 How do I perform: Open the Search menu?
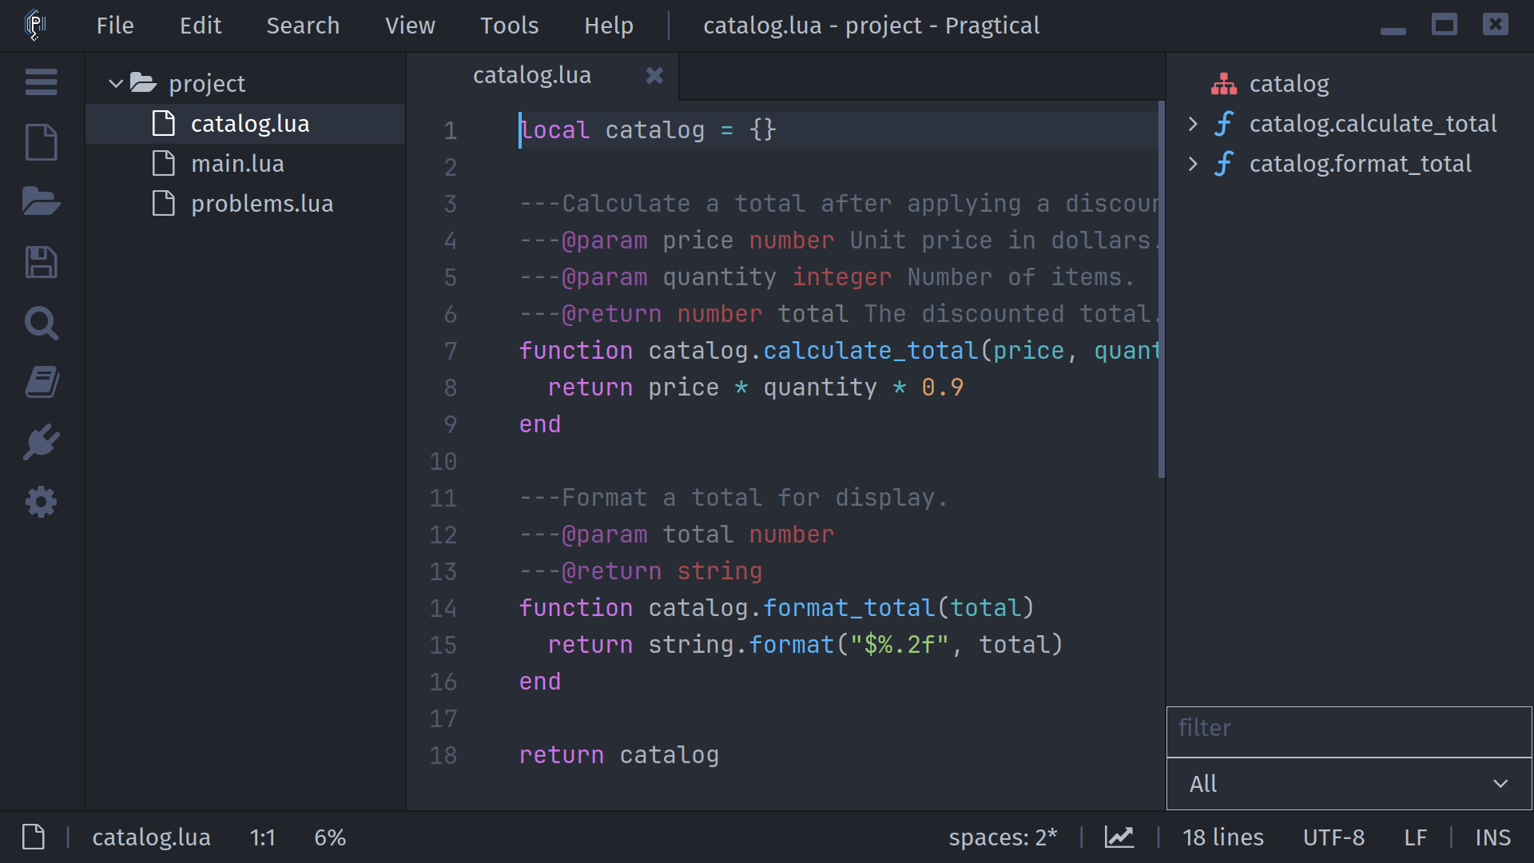click(303, 26)
